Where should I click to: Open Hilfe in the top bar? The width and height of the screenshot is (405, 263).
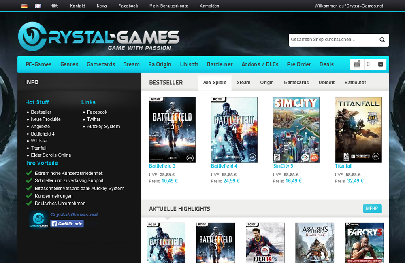click(x=54, y=6)
